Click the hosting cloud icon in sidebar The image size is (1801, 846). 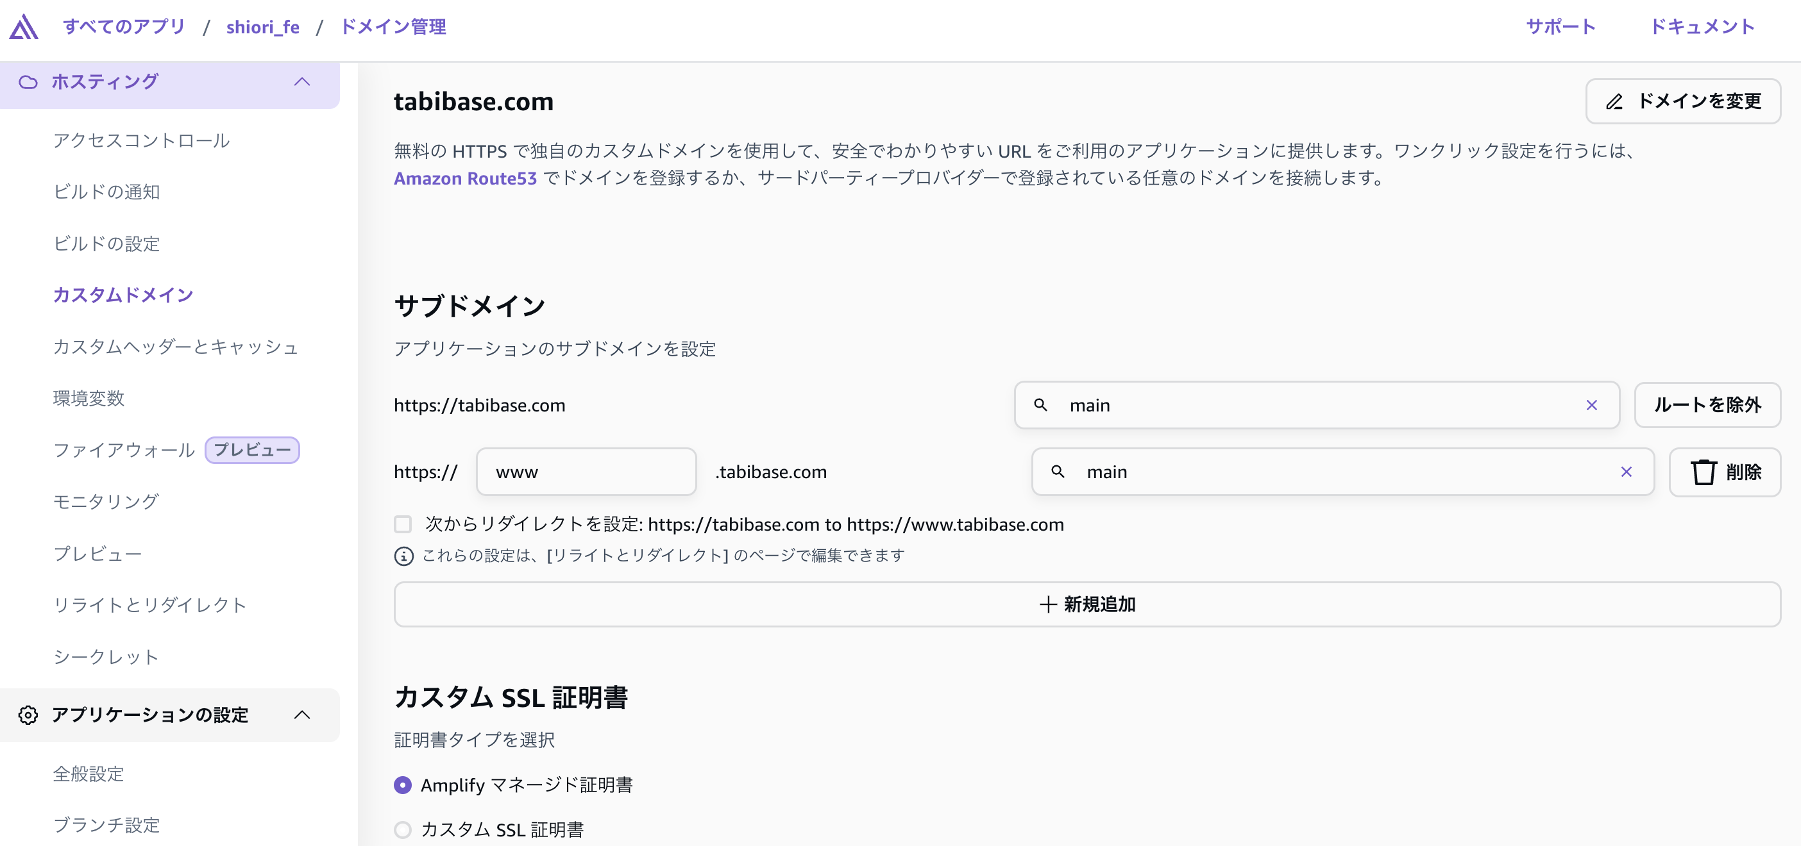[x=28, y=83]
